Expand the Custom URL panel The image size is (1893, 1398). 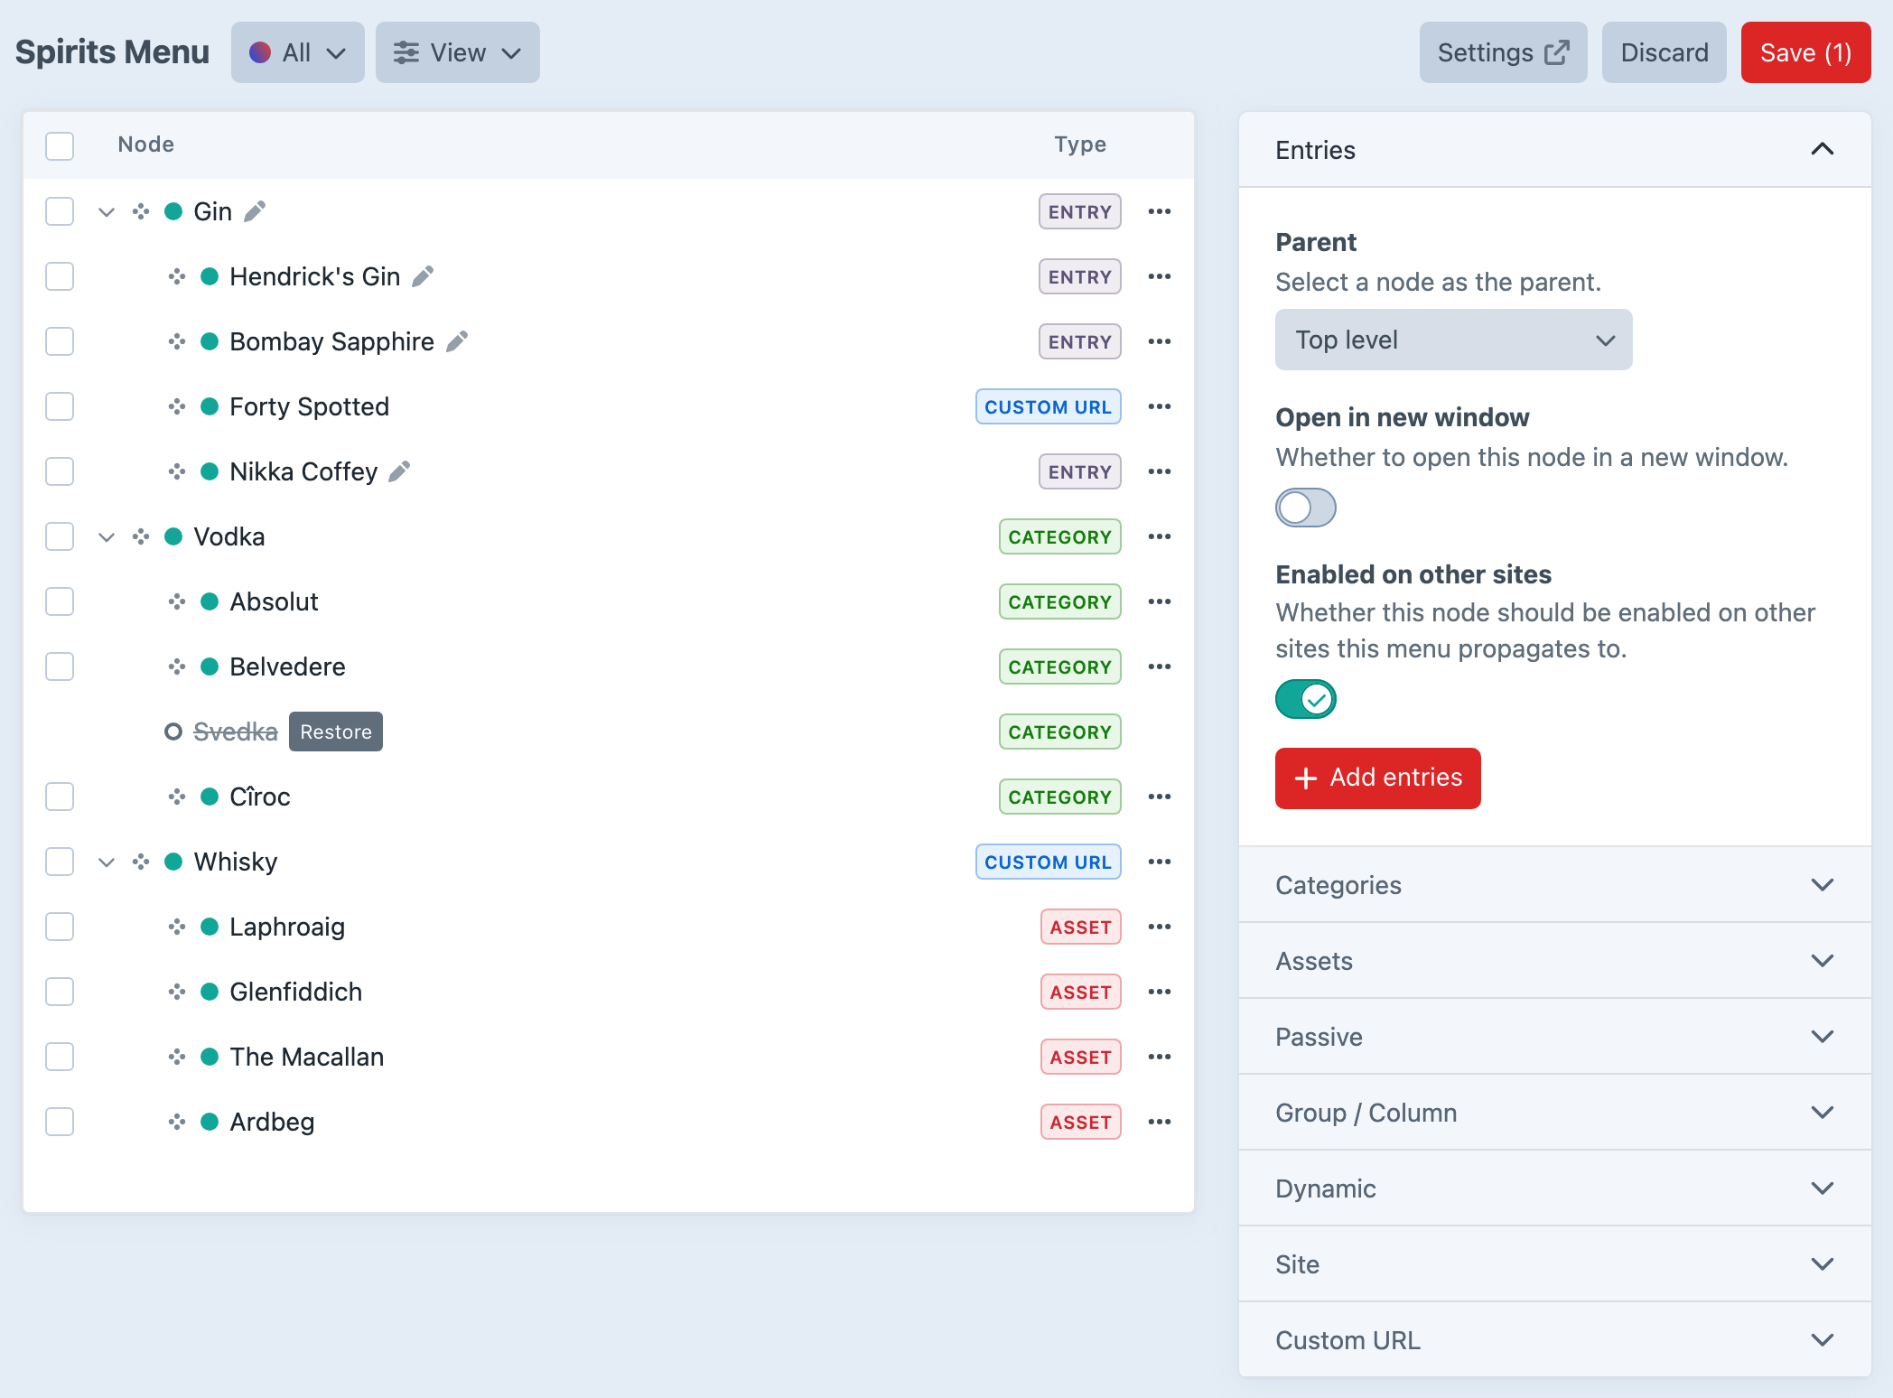tap(1555, 1340)
